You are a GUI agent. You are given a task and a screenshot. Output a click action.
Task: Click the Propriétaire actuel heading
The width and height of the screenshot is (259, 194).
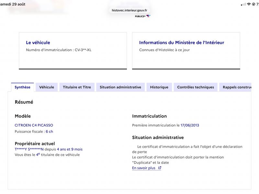pos(35,144)
